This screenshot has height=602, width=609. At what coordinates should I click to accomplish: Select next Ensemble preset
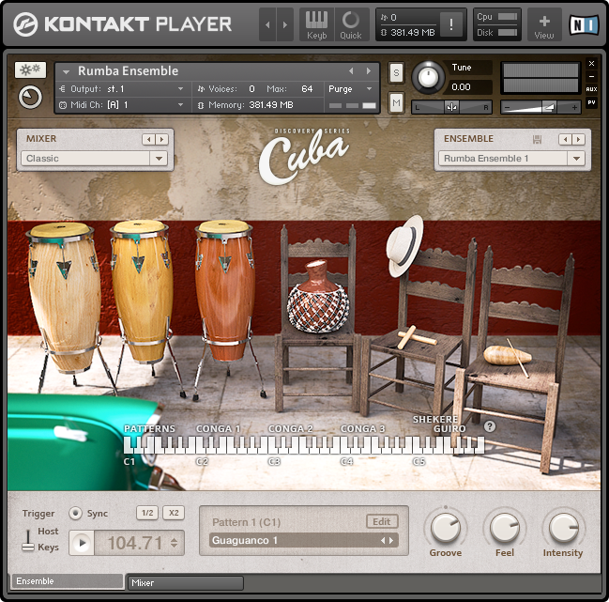(579, 139)
